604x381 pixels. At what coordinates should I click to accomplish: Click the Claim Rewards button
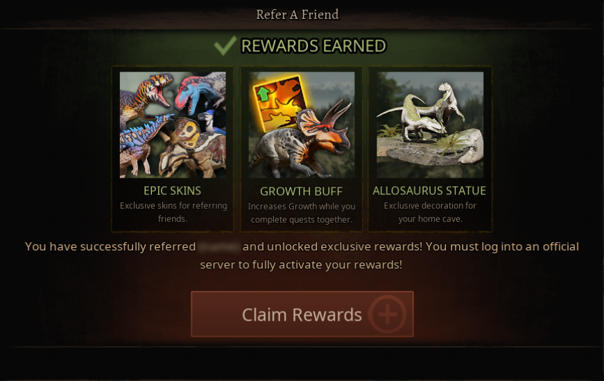302,314
